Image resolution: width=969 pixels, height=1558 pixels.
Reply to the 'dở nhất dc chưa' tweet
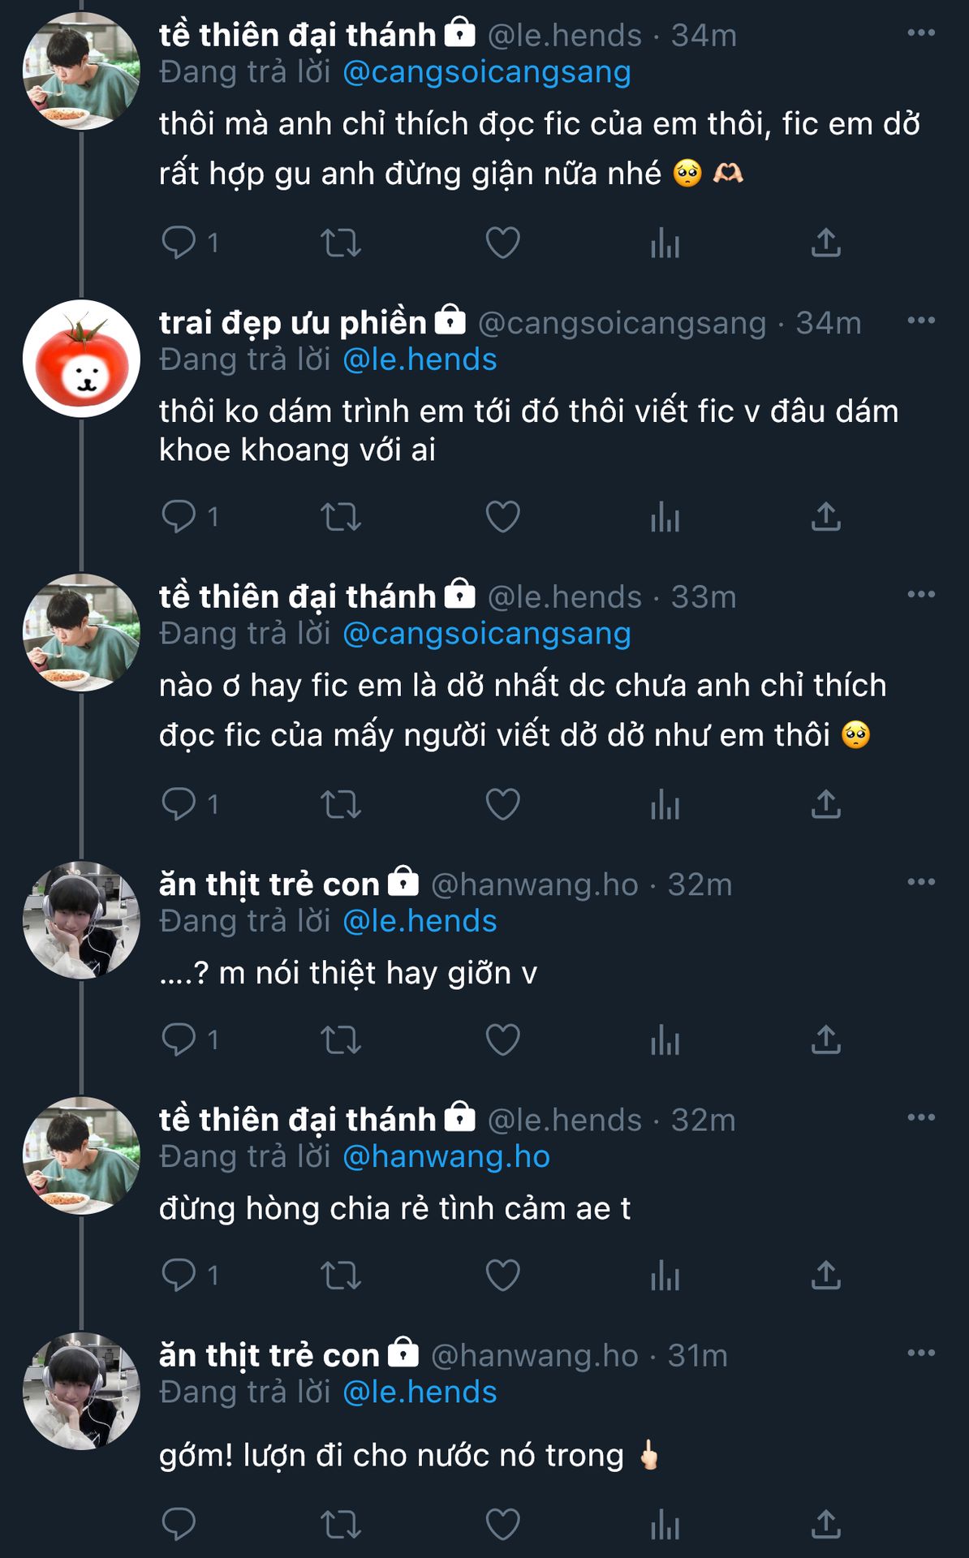click(179, 804)
